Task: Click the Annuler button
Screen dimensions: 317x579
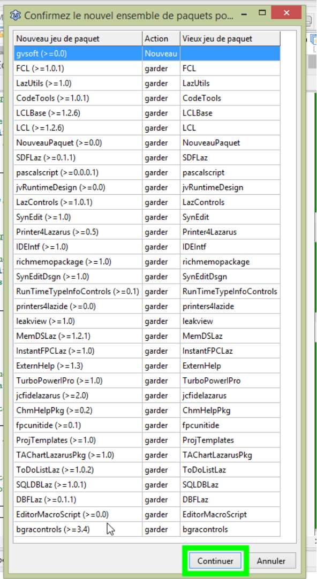Action: (271, 560)
